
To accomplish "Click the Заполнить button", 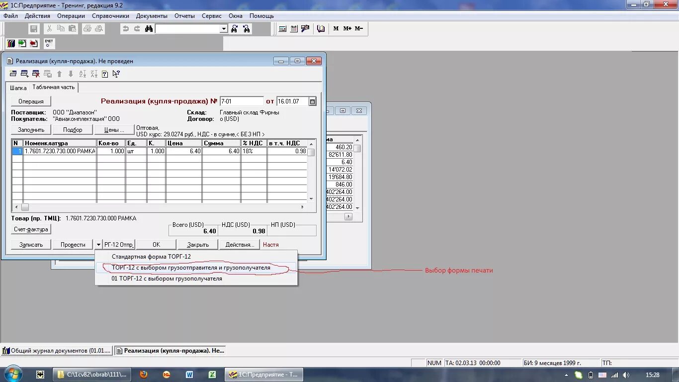I will (31, 130).
